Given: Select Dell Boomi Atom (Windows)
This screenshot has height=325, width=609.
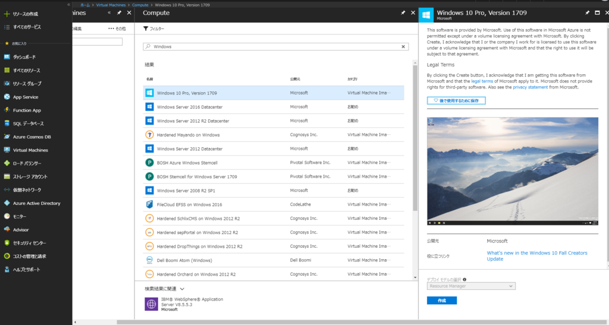Looking at the screenshot, I should (x=274, y=261).
